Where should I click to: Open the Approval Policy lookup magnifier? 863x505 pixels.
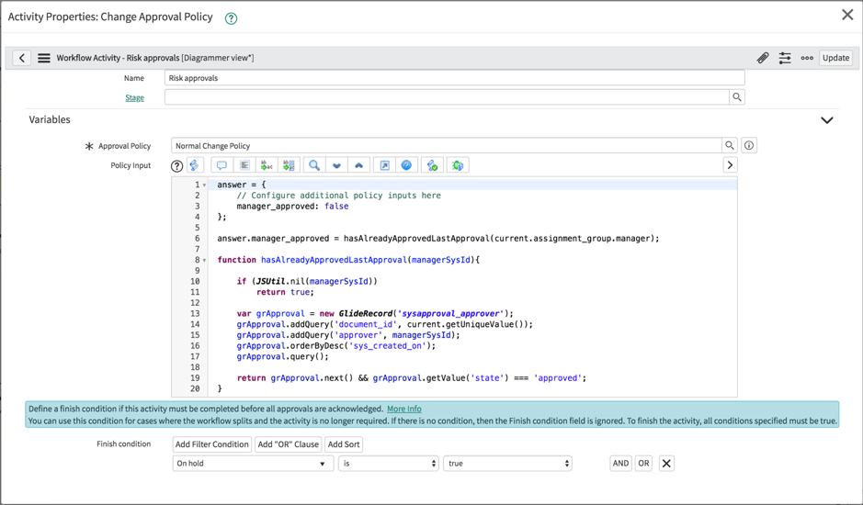click(729, 146)
